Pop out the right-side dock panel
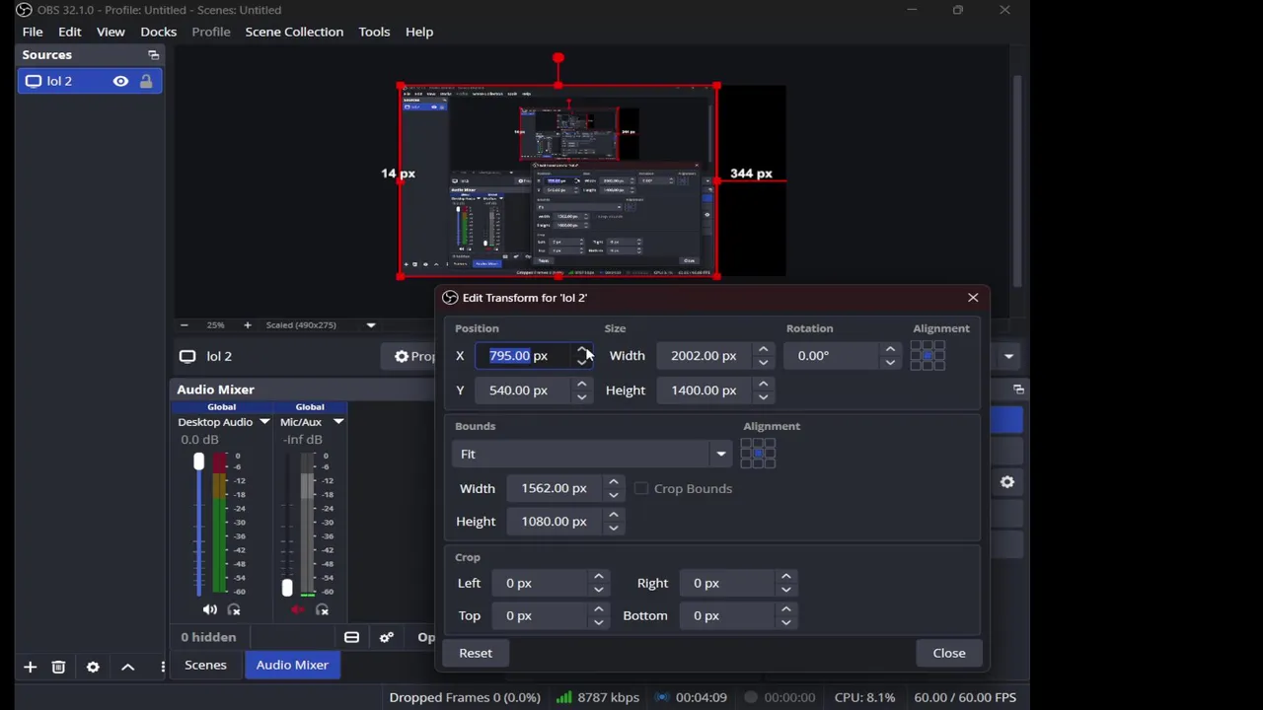The width and height of the screenshot is (1263, 710). (1018, 390)
